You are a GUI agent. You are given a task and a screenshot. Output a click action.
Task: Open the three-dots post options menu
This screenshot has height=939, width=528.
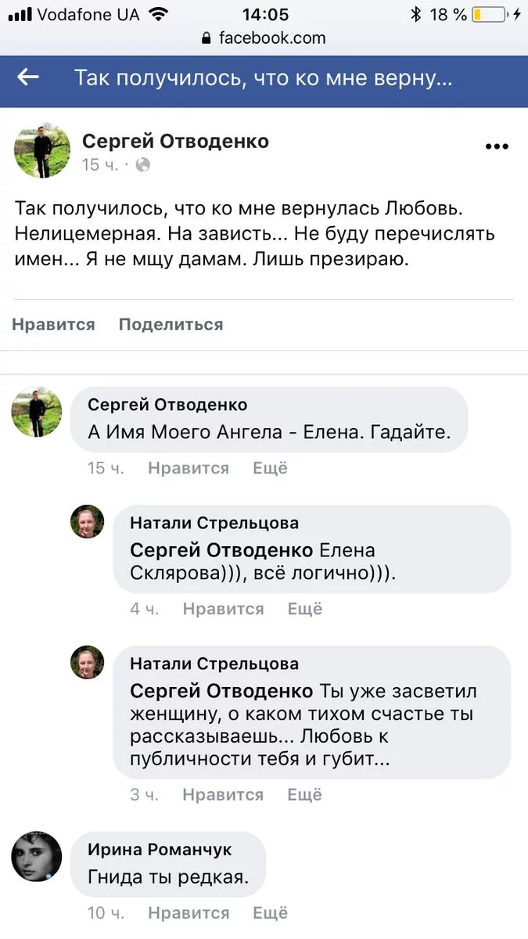tap(497, 146)
